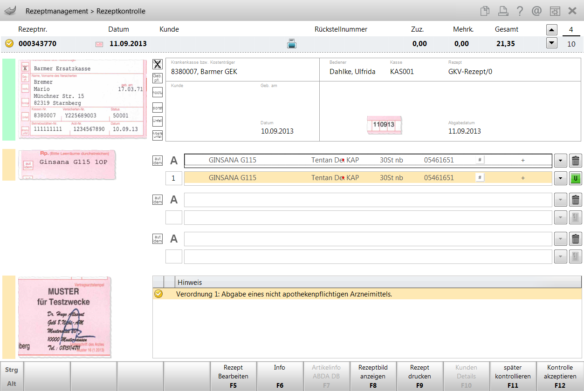Screen dimensions: 584x391
Task: Delete first prescription line with trash icon
Action: pyautogui.click(x=576, y=161)
